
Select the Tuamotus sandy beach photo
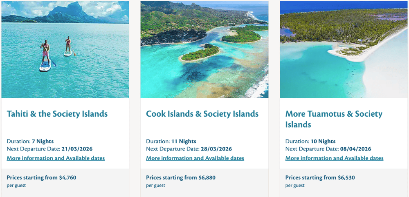(x=344, y=49)
